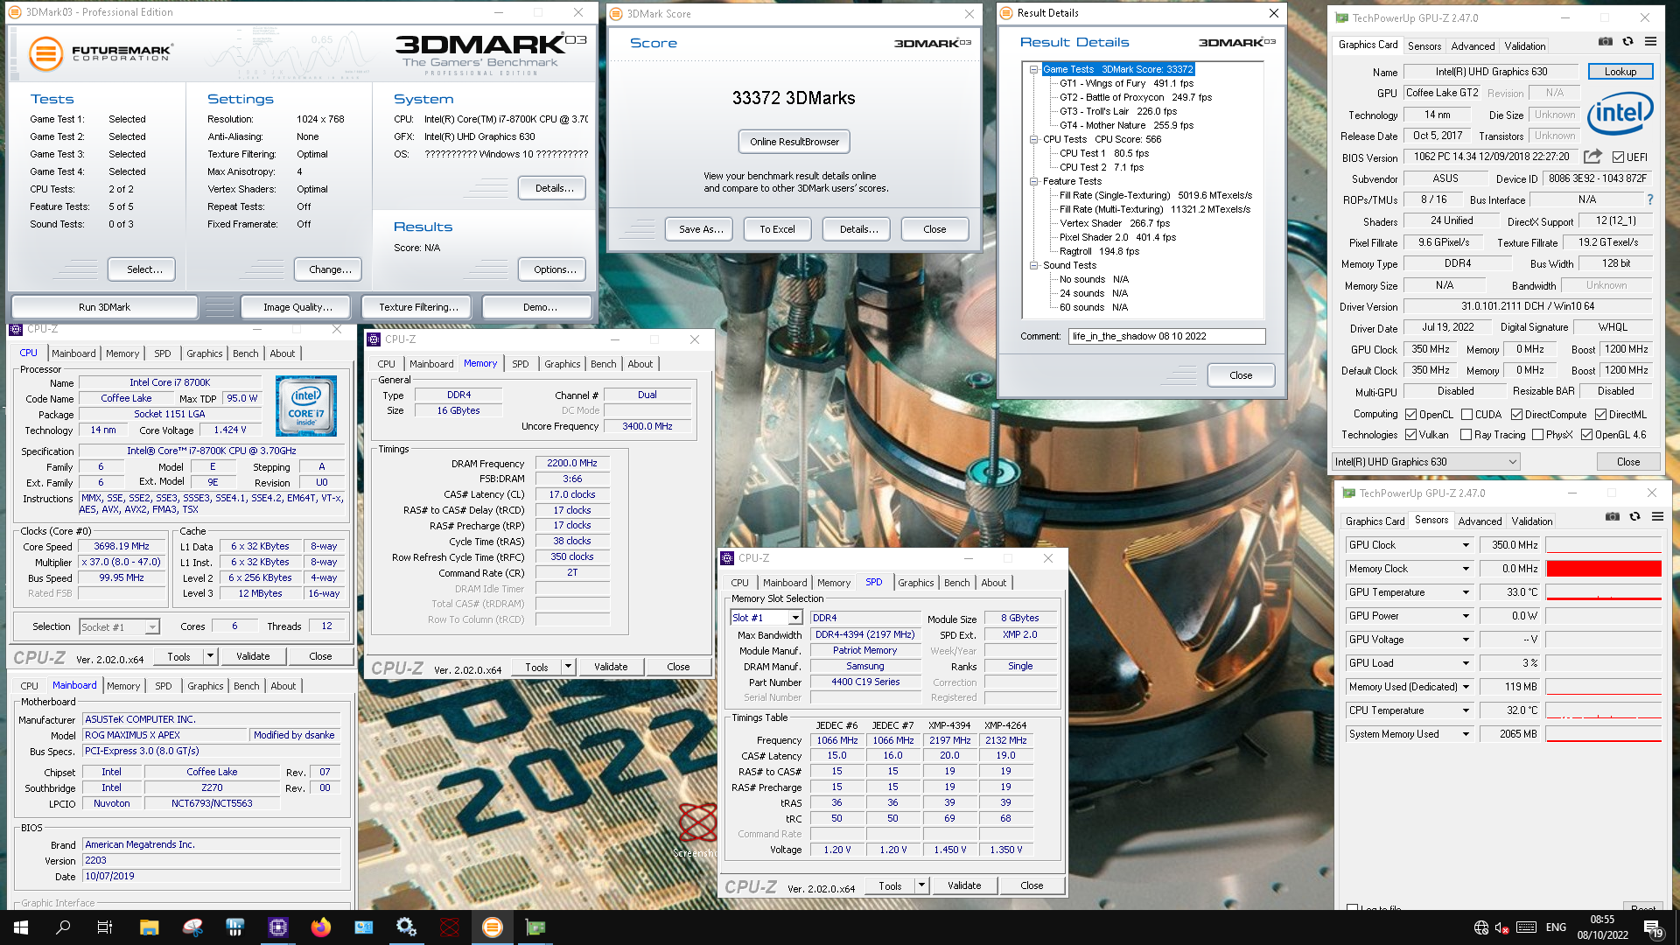
Task: Toggle the Ray Tracing checkbox
Action: (1466, 435)
